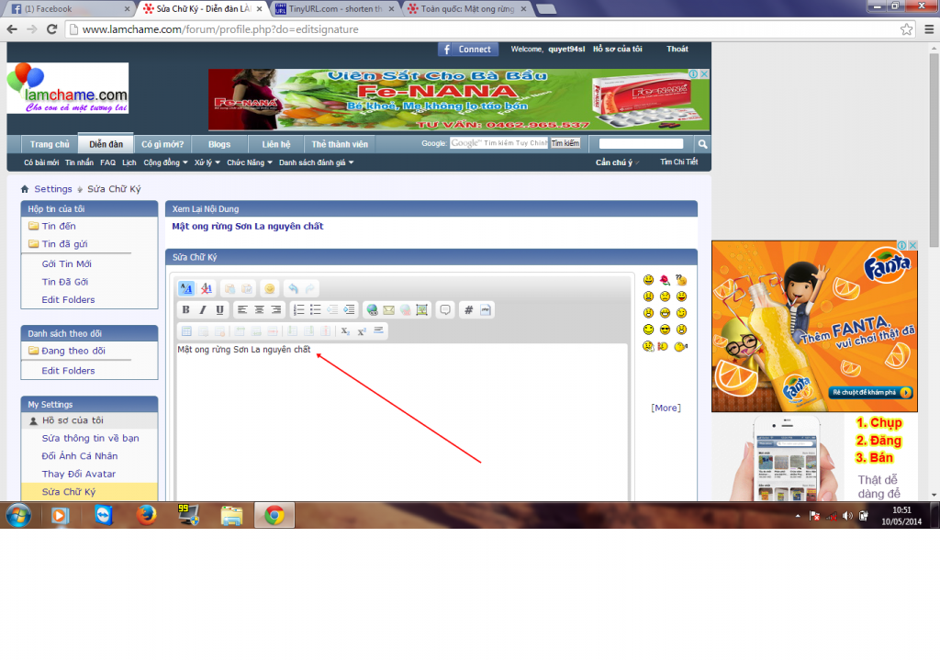Click inside the signature text area

pos(401,422)
